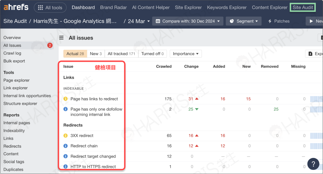Screen dimensions: 323x174
Task: Open AI Content Helper
Action: click(x=151, y=7)
